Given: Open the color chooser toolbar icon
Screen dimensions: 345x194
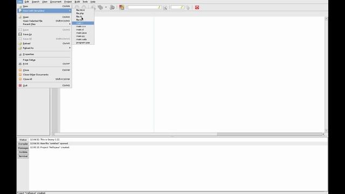Looking at the screenshot, I should tap(122, 8).
